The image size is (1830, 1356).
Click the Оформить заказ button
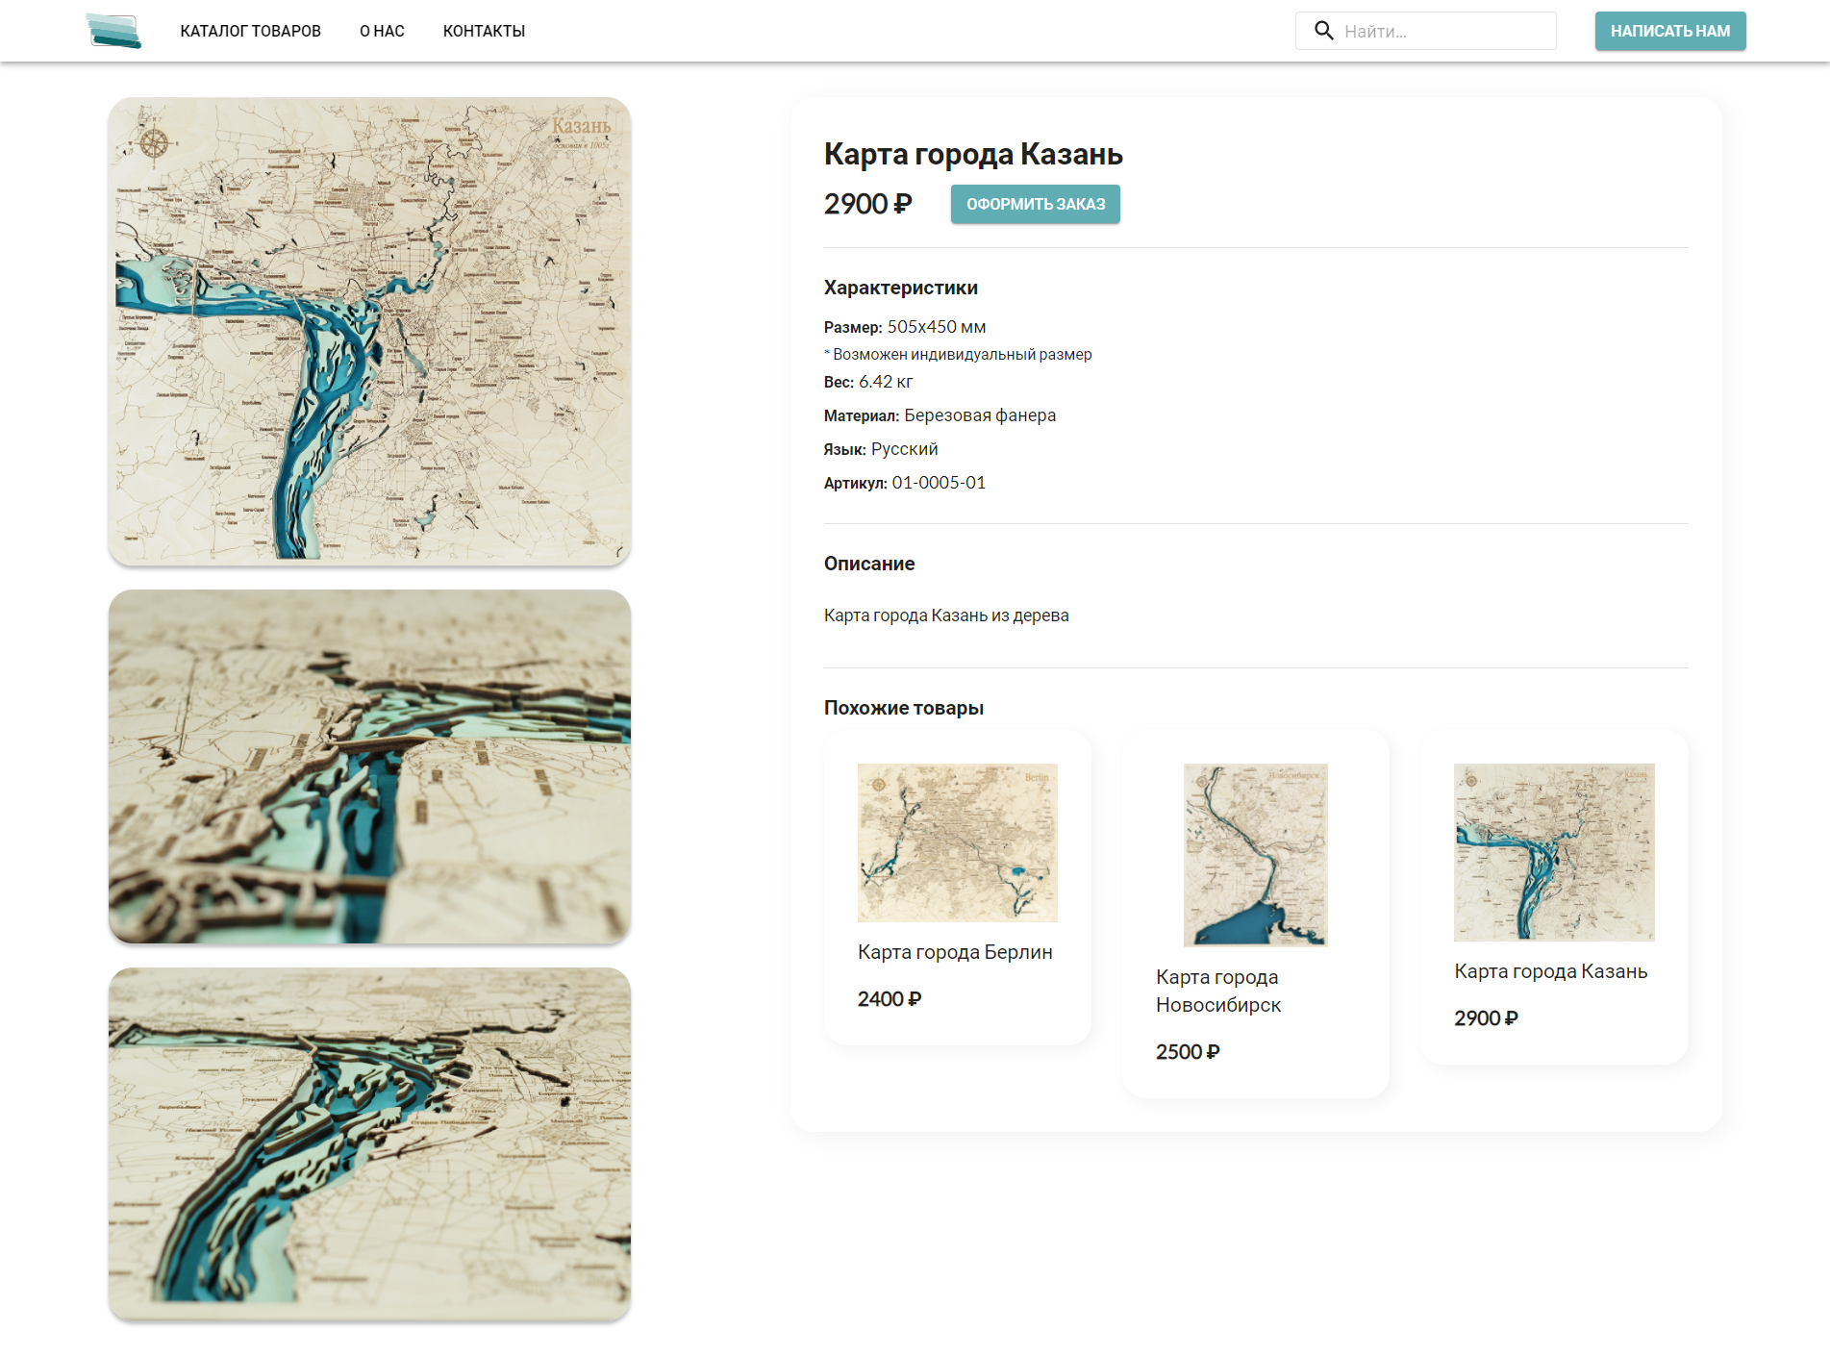pos(1035,204)
